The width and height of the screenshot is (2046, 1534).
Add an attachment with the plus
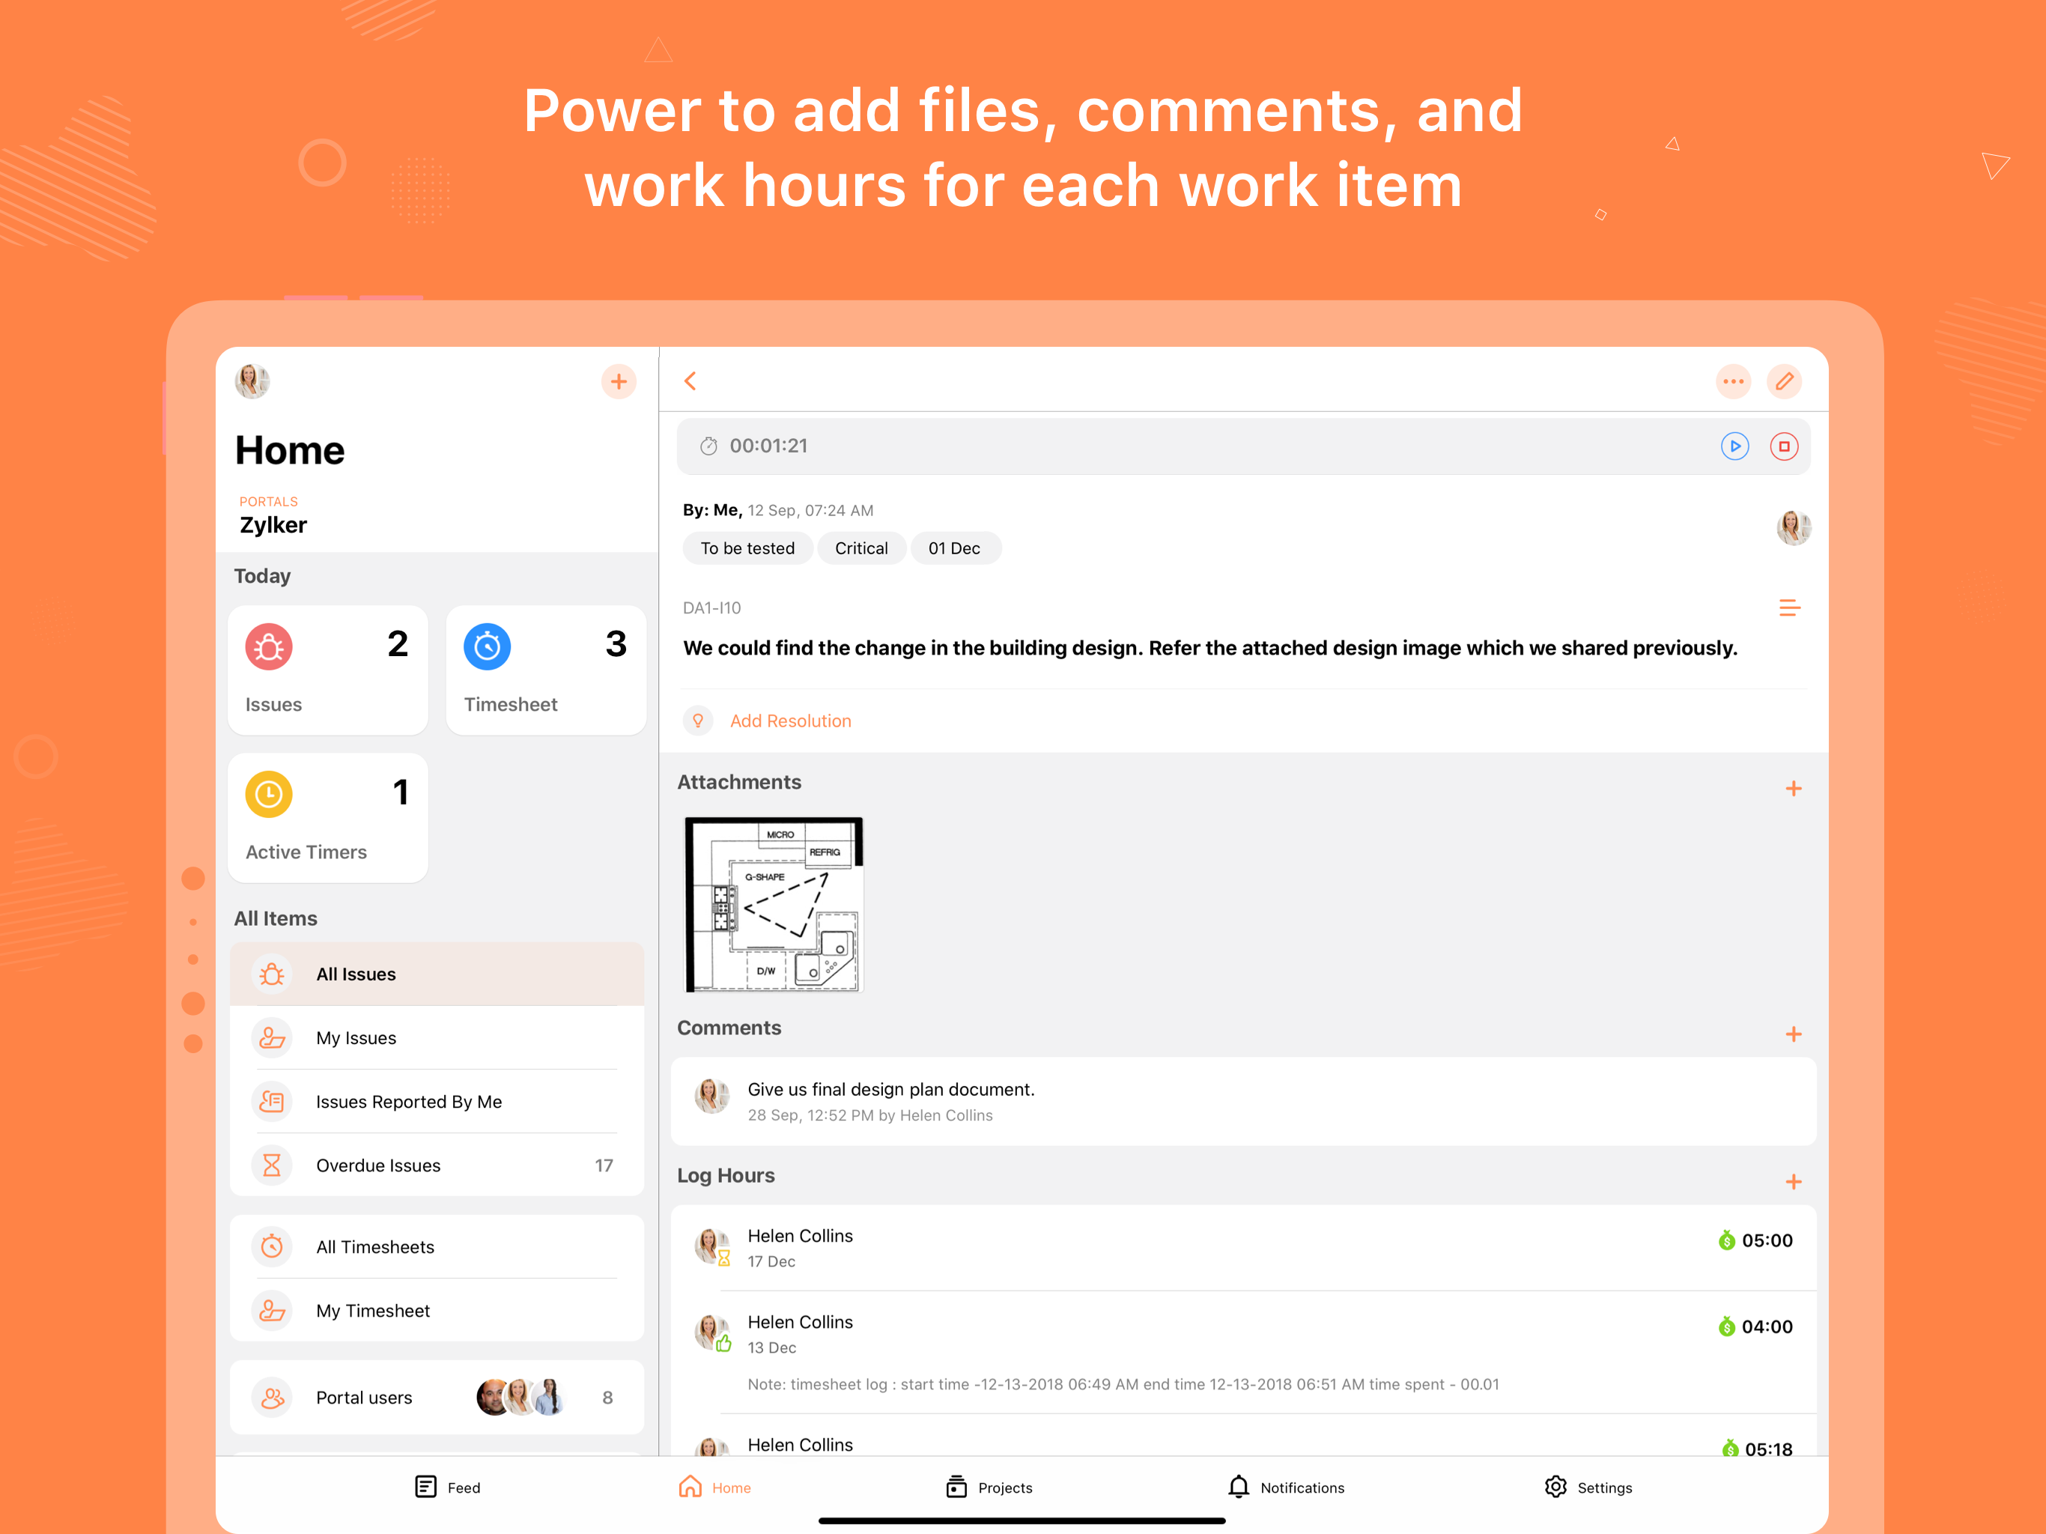(x=1794, y=788)
